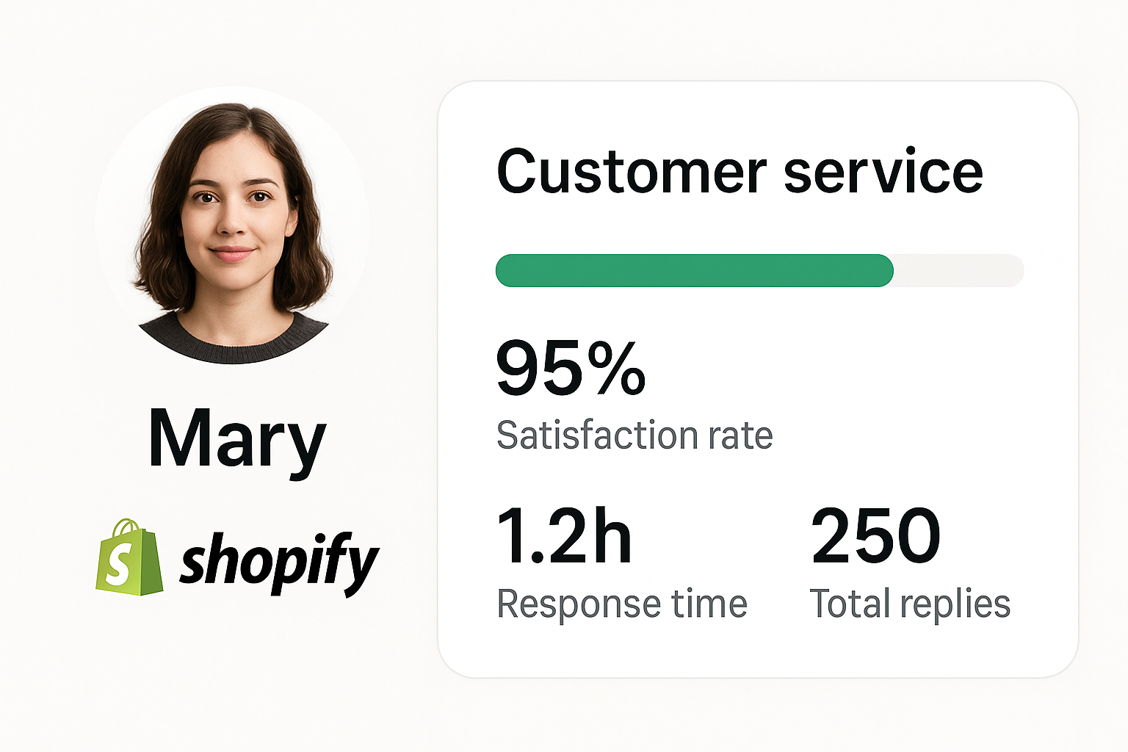Click the 250 total replies number

point(875,536)
